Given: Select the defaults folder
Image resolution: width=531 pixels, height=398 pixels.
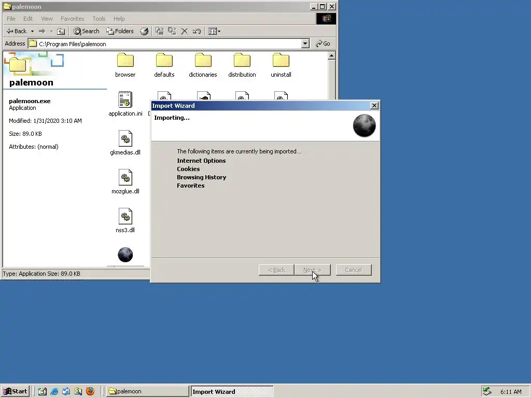Looking at the screenshot, I should click(164, 65).
